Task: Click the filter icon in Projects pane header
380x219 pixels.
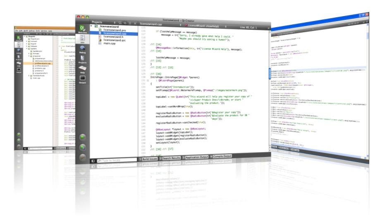Action: tap(120, 23)
